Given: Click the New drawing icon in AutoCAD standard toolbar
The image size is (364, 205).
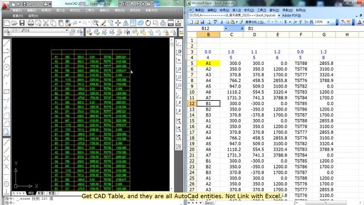Looking at the screenshot, I should [7, 23].
